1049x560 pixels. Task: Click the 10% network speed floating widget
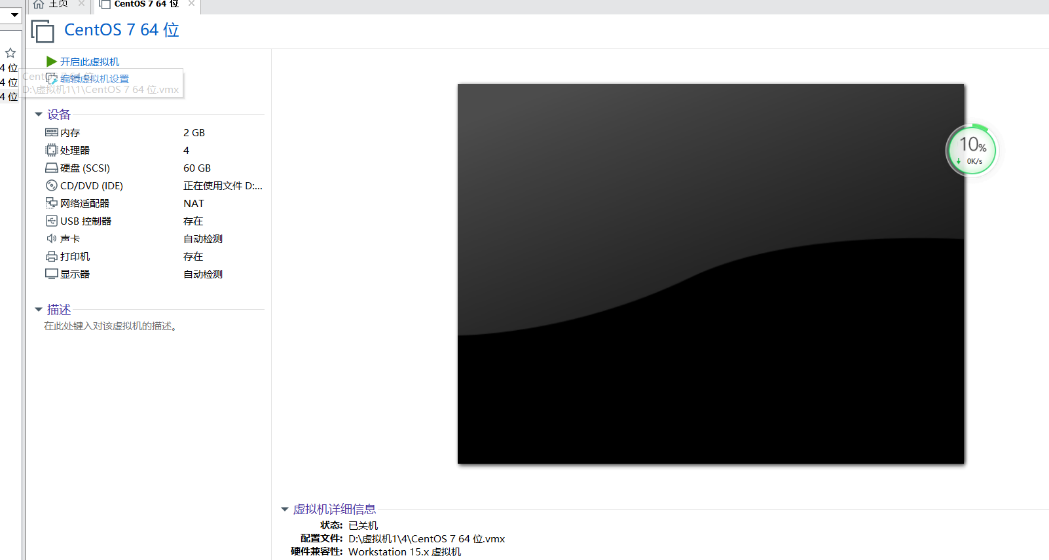[x=972, y=151]
